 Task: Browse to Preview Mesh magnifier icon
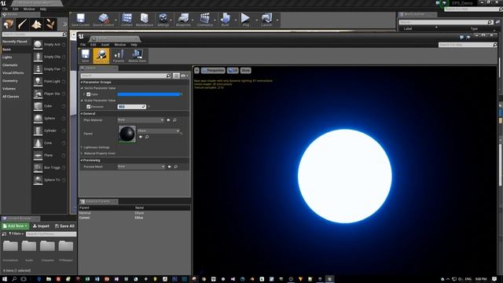coord(176,167)
